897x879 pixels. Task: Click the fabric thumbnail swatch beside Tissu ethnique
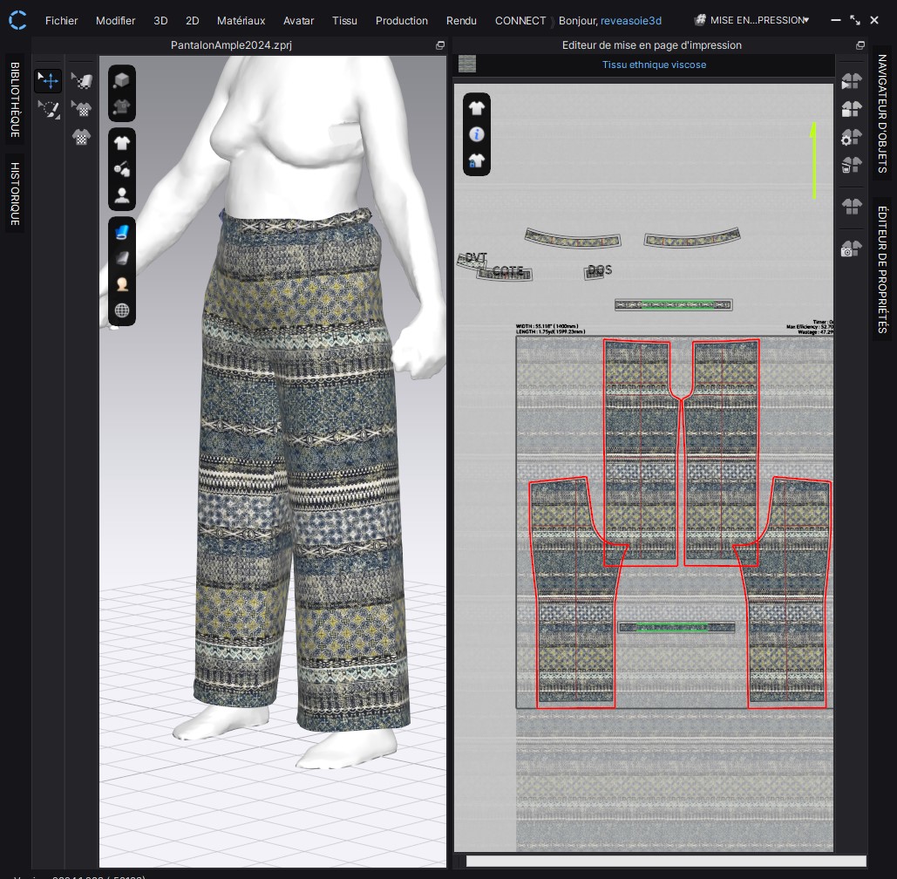coord(467,65)
